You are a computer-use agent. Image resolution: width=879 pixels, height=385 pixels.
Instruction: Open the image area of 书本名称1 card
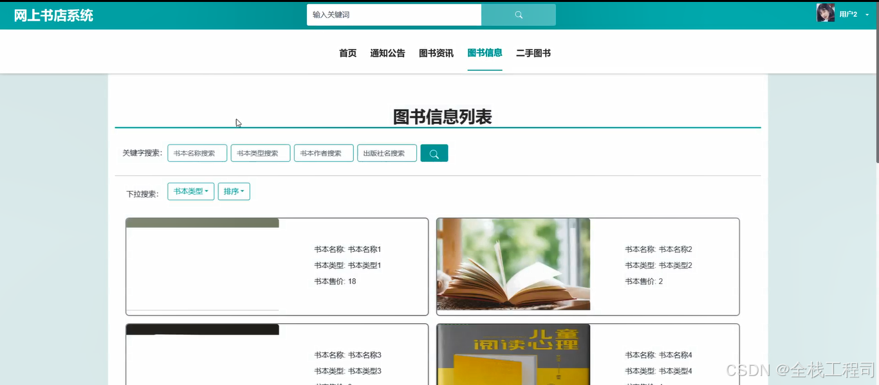pos(203,264)
